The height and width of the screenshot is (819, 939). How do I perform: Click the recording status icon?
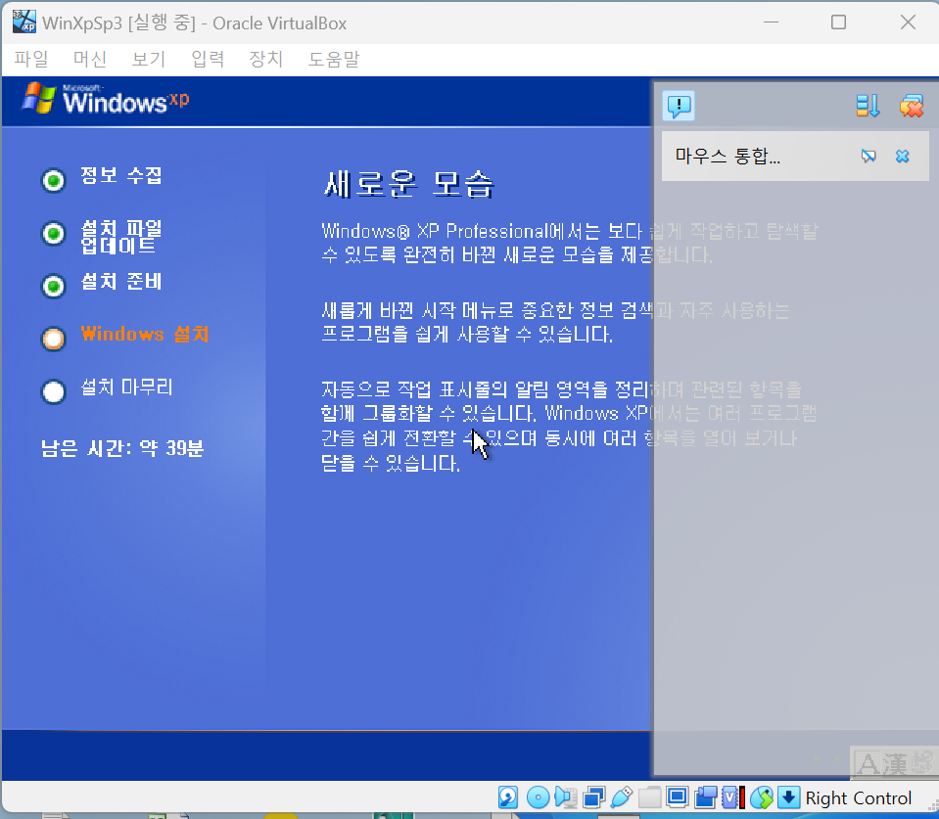705,797
